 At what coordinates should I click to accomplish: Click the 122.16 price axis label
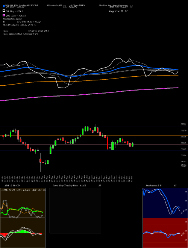(x=183, y=143)
